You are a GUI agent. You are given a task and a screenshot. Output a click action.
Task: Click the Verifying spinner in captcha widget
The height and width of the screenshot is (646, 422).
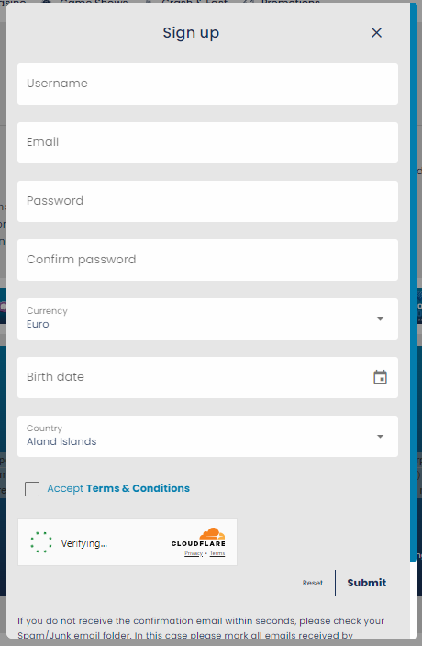[41, 542]
